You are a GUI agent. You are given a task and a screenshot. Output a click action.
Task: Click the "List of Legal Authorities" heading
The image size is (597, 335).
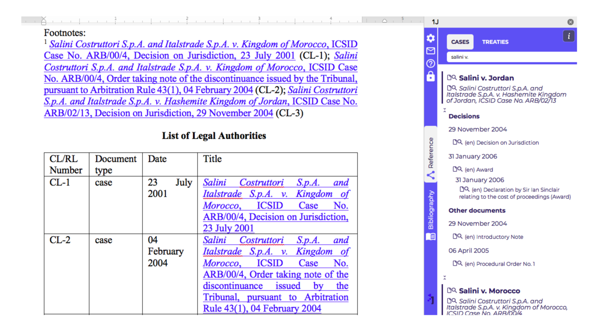point(214,136)
